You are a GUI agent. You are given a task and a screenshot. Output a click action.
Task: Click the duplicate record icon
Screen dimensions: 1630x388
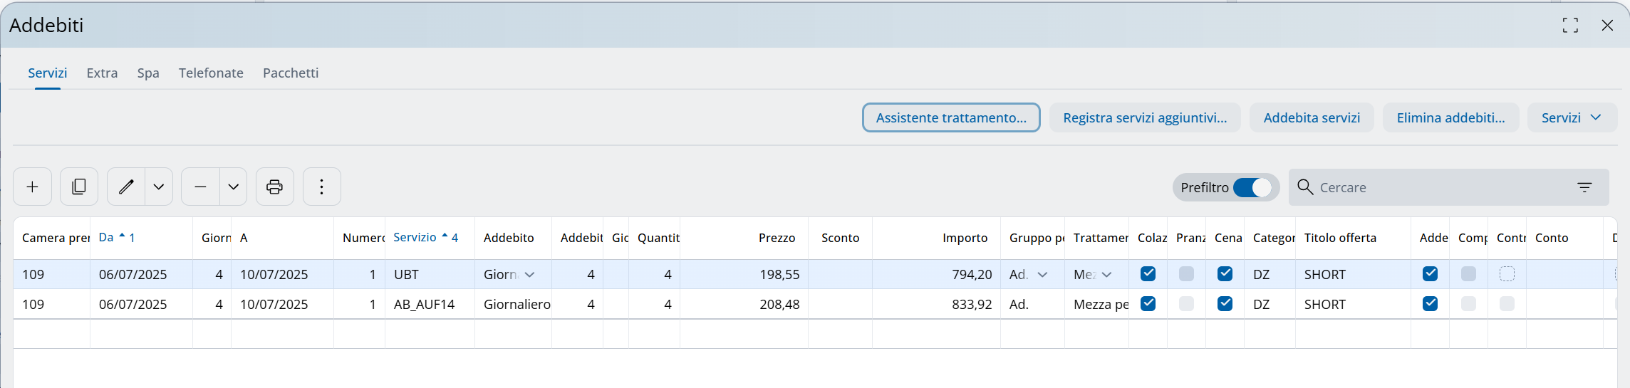79,187
